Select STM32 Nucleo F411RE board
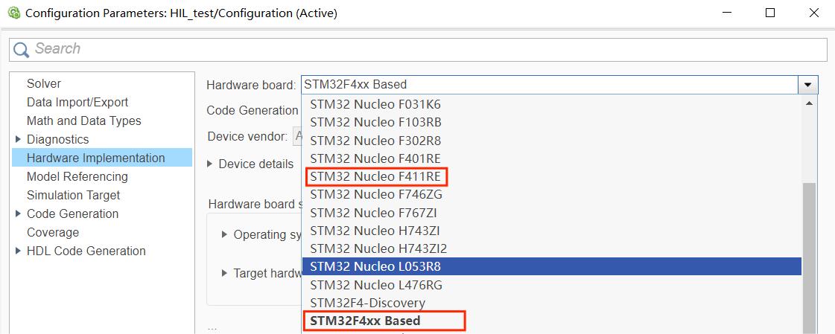The width and height of the screenshot is (835, 334). click(x=376, y=176)
